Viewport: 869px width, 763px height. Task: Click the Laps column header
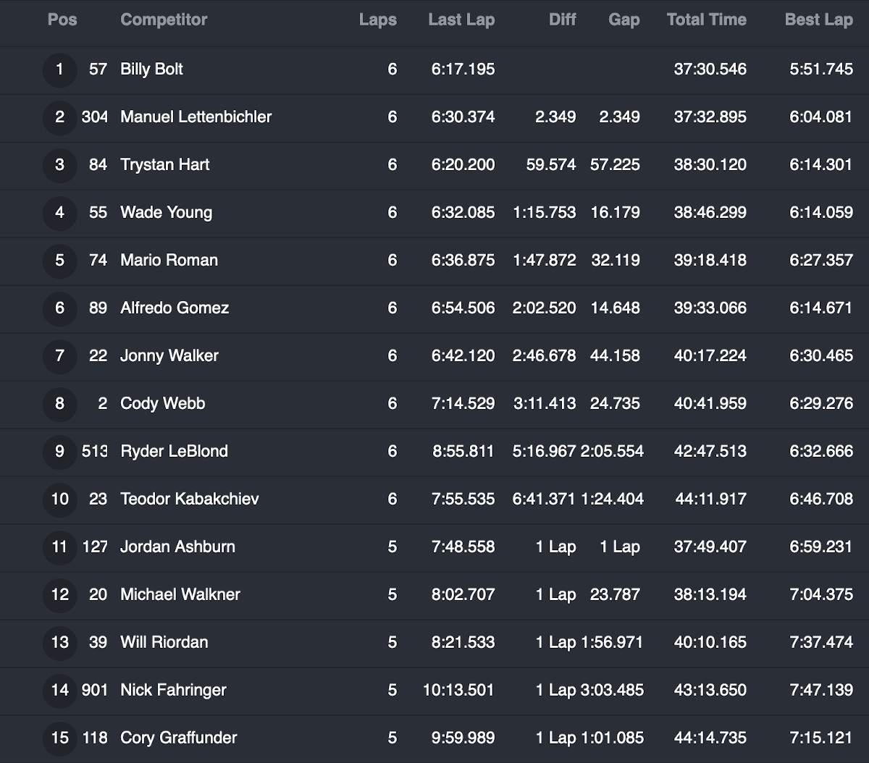pos(377,20)
